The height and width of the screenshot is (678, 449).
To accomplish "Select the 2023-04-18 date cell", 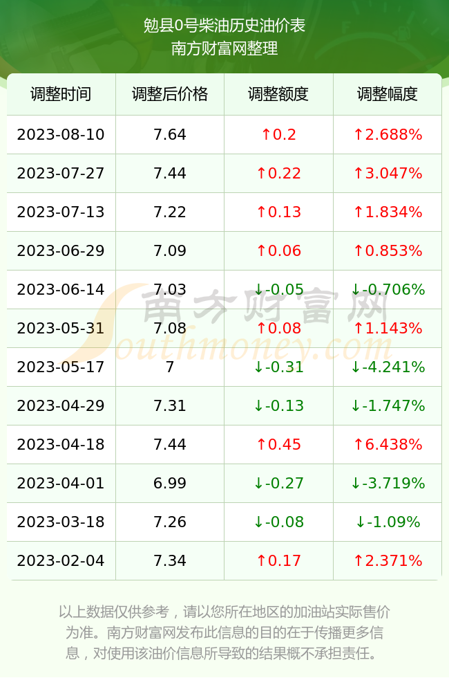I will pyautogui.click(x=61, y=444).
